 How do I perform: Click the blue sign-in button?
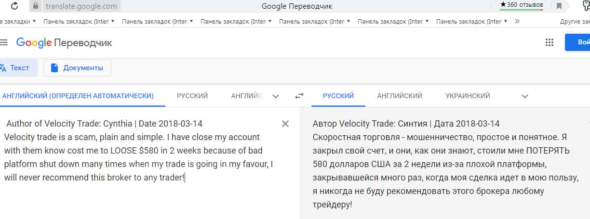578,42
